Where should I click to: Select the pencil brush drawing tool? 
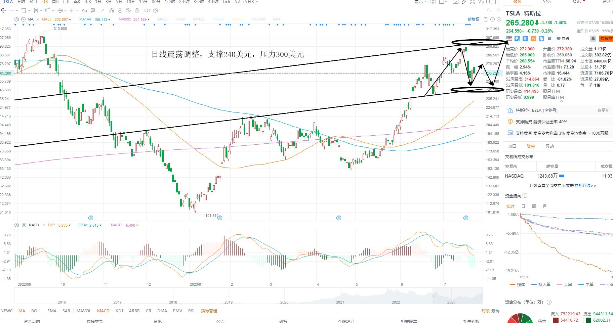pos(103,10)
